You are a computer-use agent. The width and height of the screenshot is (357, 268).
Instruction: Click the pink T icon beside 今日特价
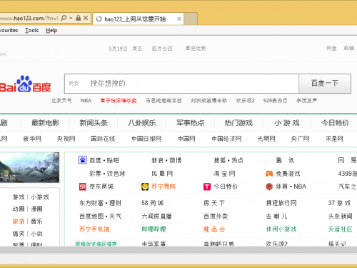tap(207, 187)
